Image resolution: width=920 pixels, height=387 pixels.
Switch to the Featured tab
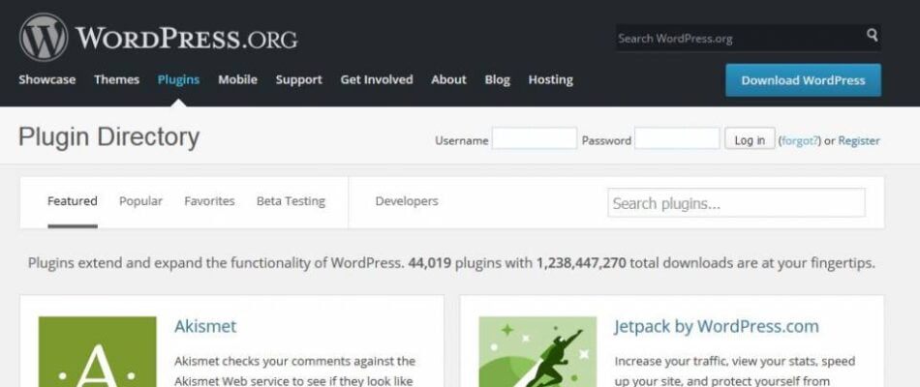pyautogui.click(x=73, y=201)
